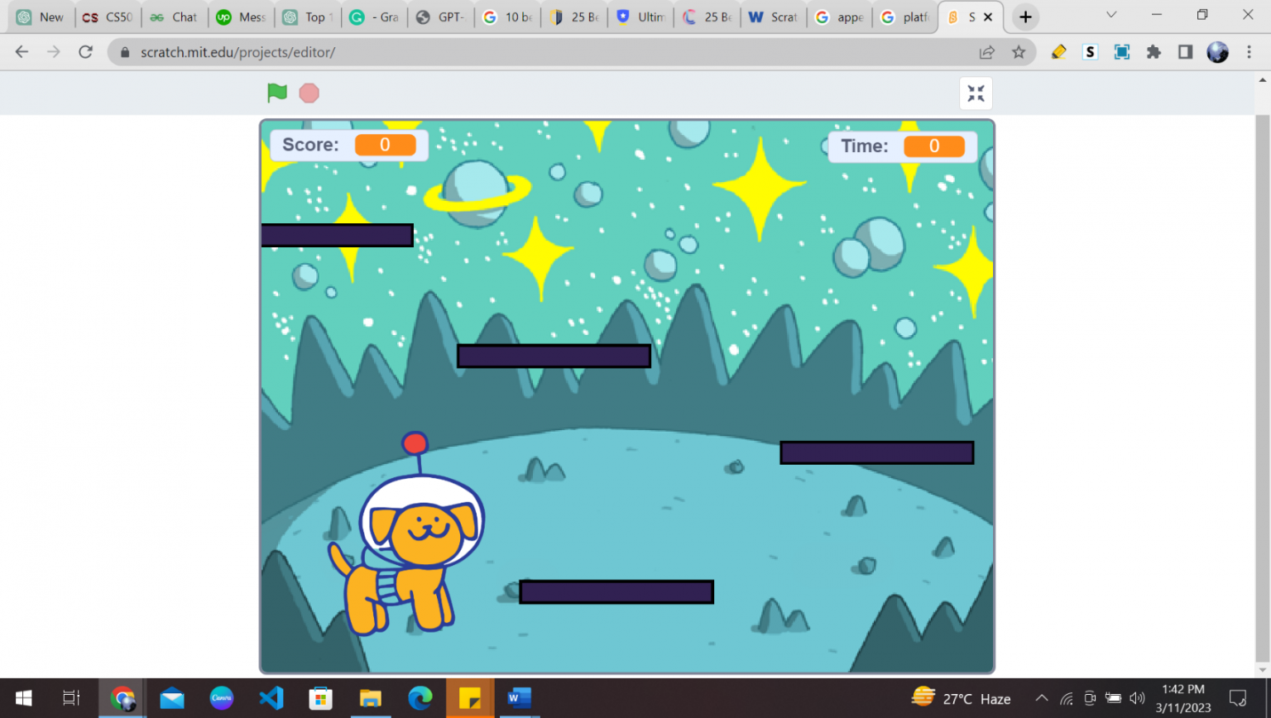Open a new tab with the plus button
This screenshot has height=718, width=1271.
coord(1025,16)
